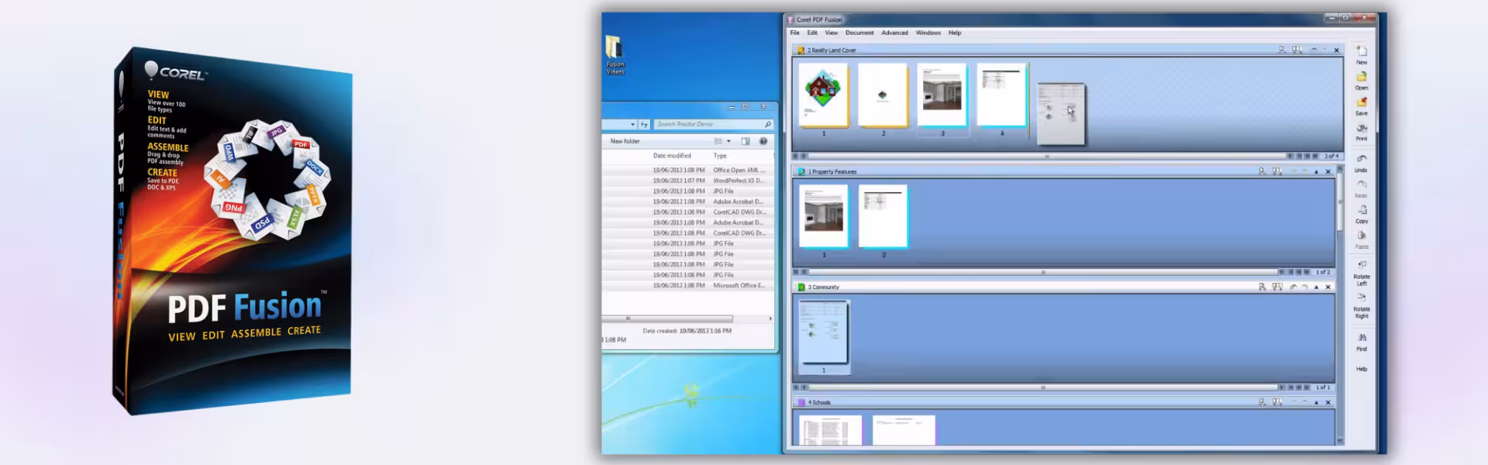Click the Community panel horizontal scrollbar

pos(1043,387)
